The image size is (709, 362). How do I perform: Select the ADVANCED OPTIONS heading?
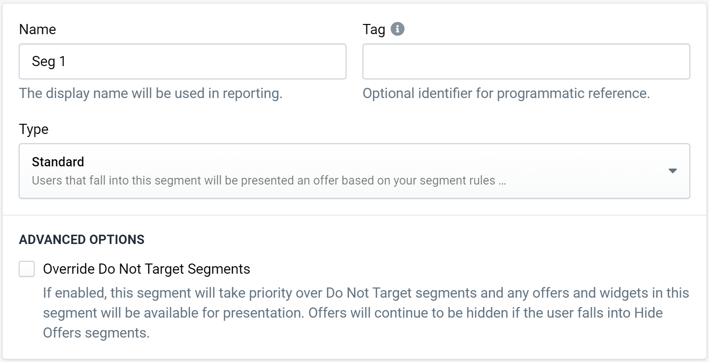(x=82, y=240)
